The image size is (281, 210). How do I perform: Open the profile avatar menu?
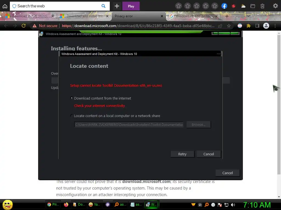(x=266, y=26)
